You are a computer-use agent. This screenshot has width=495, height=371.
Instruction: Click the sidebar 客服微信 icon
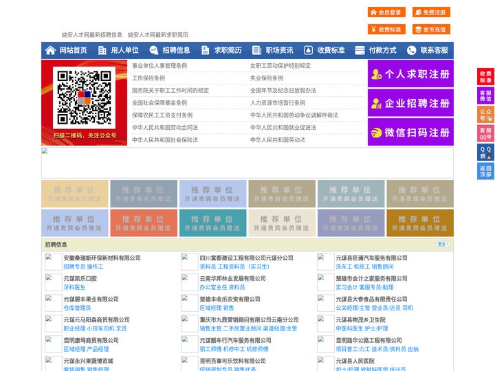click(485, 95)
